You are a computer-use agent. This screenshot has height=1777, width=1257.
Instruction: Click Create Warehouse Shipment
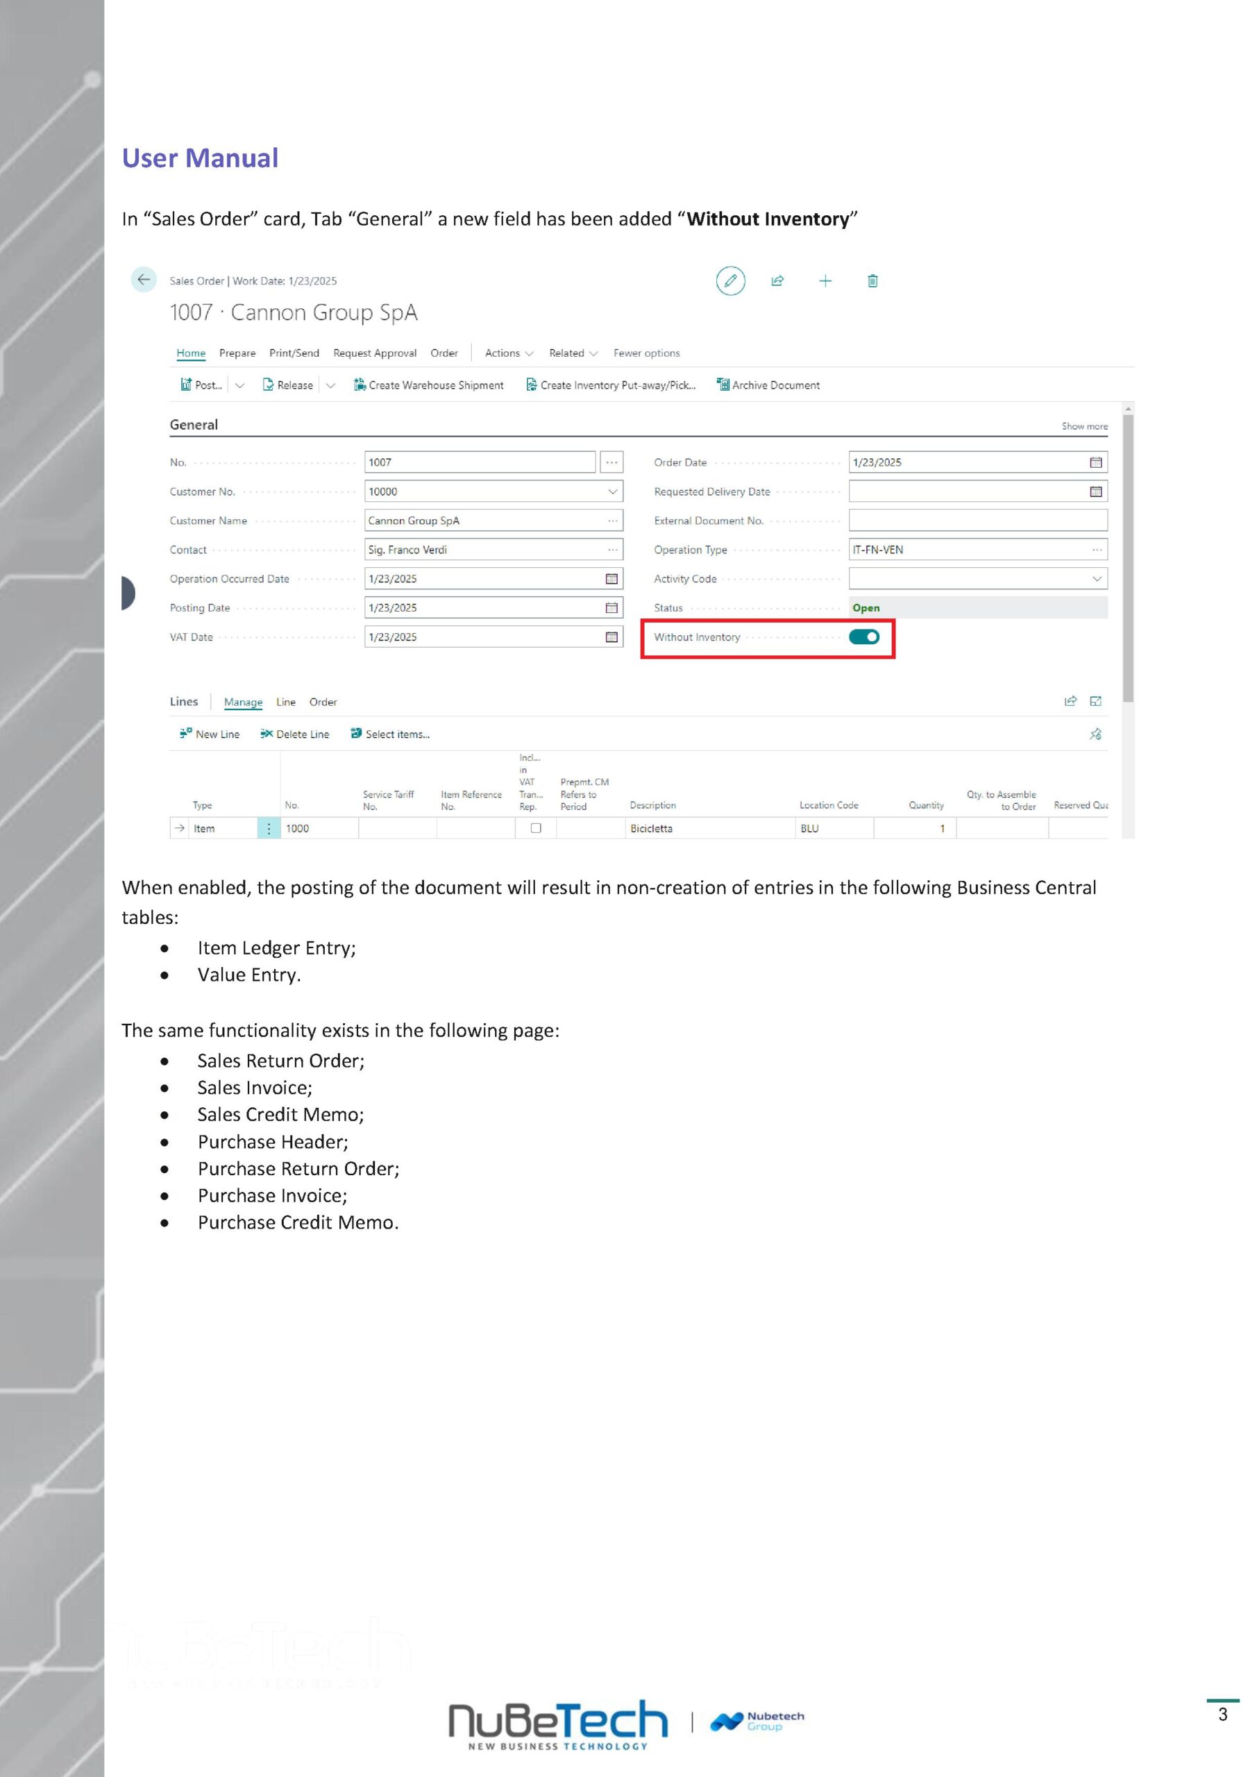click(x=429, y=385)
